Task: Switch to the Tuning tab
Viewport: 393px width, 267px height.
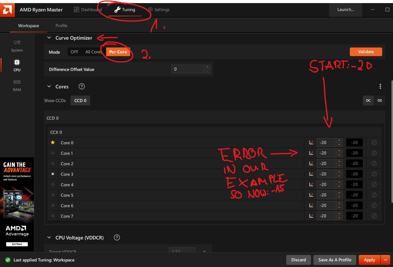Action: pyautogui.click(x=125, y=10)
